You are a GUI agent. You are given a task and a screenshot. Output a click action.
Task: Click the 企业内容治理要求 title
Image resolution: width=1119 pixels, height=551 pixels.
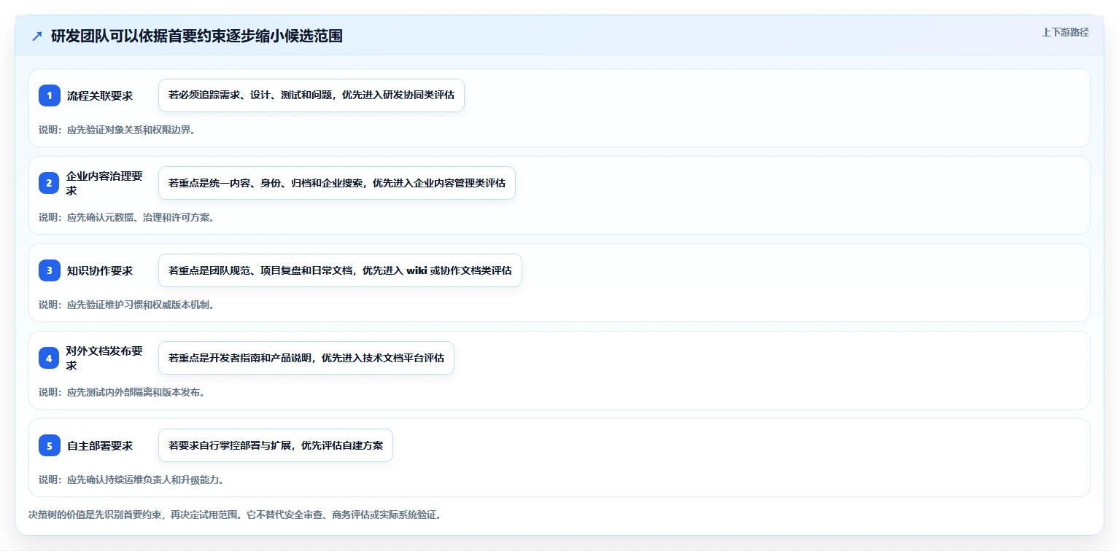[x=105, y=183]
